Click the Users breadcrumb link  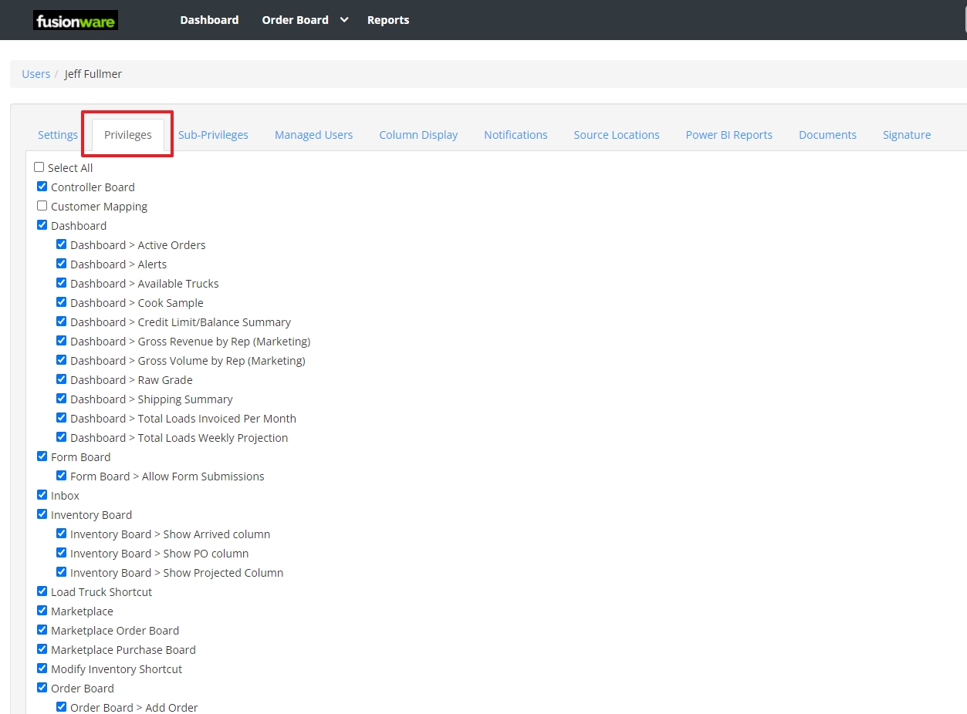pyautogui.click(x=36, y=73)
